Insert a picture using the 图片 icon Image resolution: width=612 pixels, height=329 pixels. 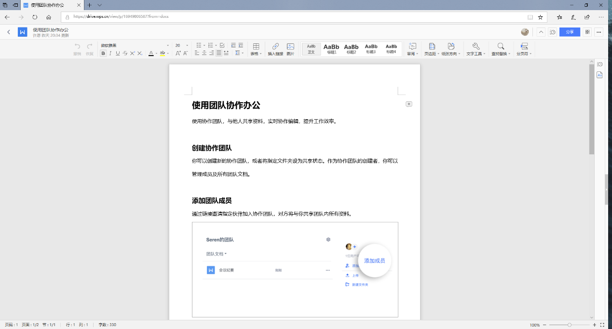tap(290, 47)
